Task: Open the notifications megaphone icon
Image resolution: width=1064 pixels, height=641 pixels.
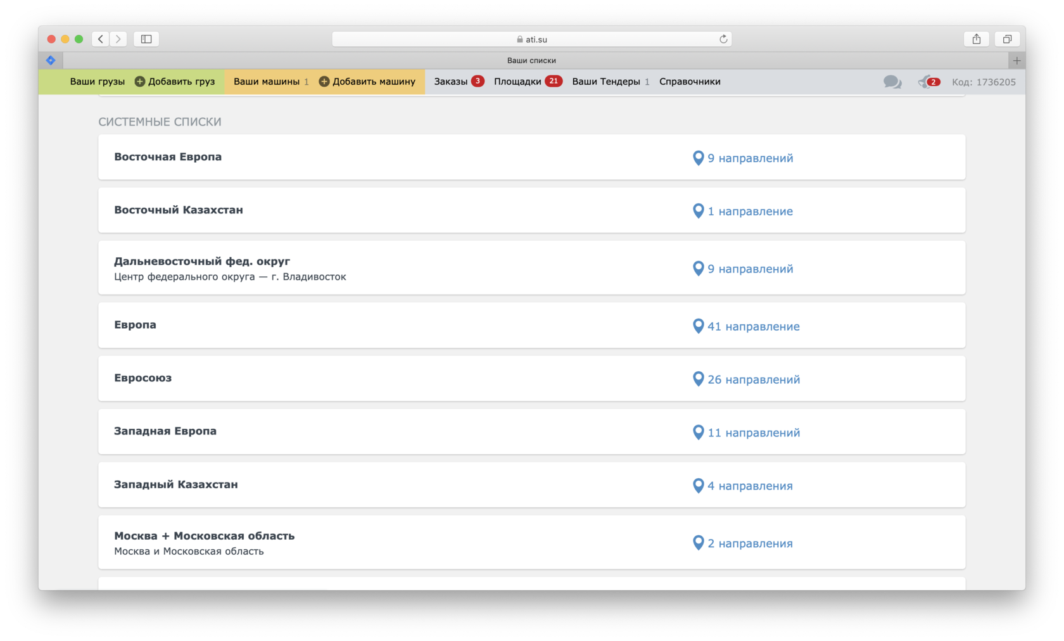Action: tap(929, 82)
